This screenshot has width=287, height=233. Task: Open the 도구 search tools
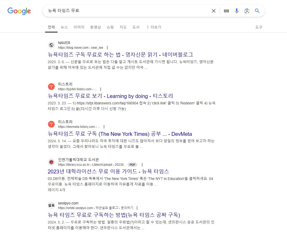tap(259, 27)
